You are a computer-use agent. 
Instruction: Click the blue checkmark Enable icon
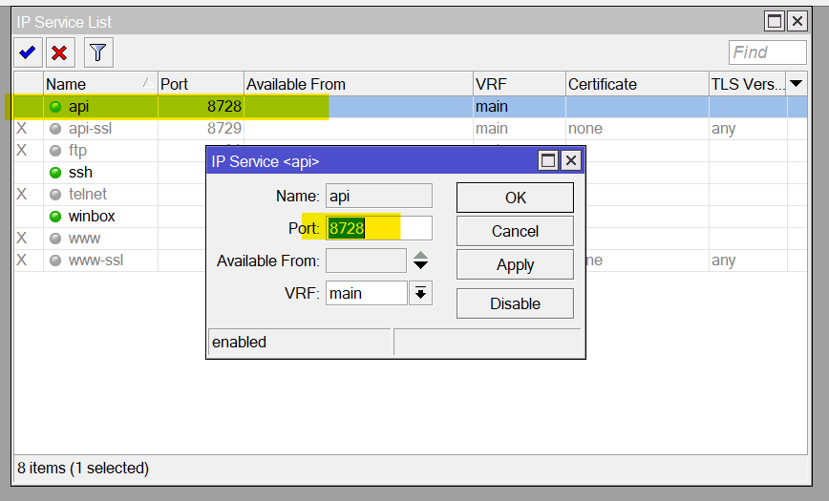click(x=28, y=52)
